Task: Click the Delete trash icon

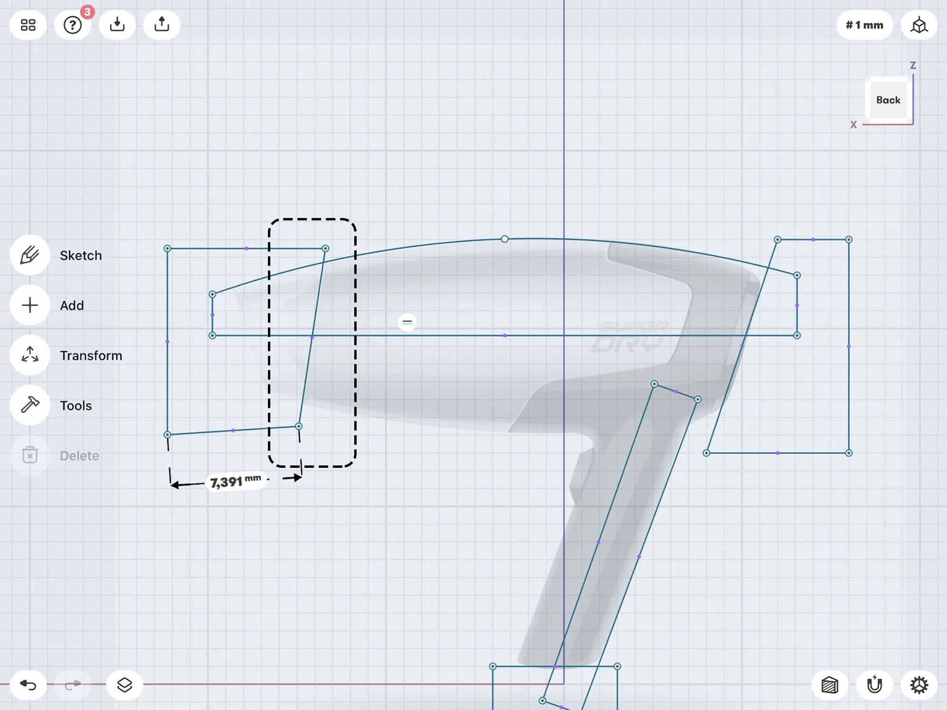Action: coord(30,455)
